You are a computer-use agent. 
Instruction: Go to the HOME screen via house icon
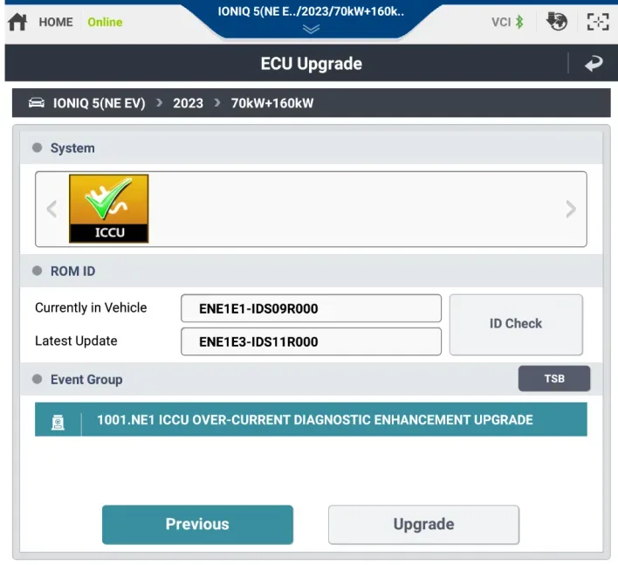point(17,22)
